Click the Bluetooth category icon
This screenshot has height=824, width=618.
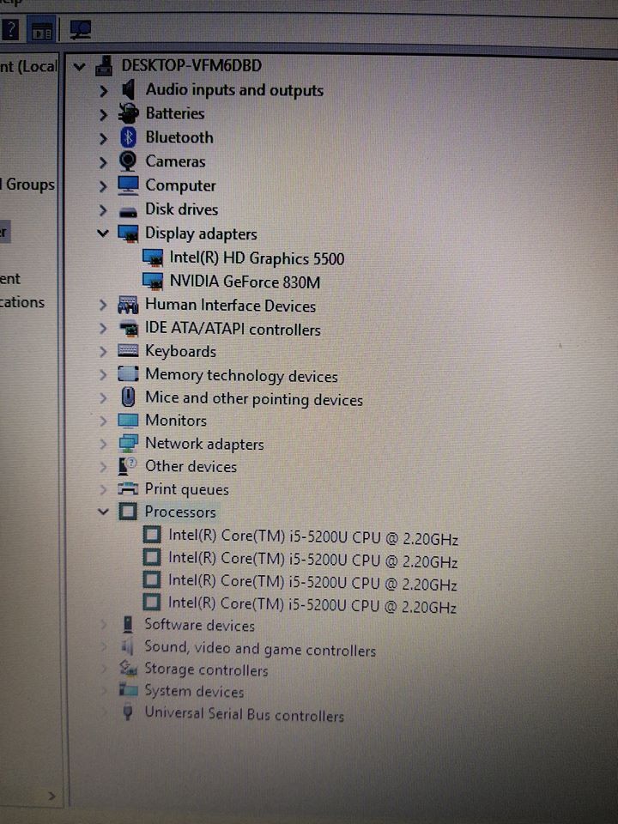click(128, 137)
